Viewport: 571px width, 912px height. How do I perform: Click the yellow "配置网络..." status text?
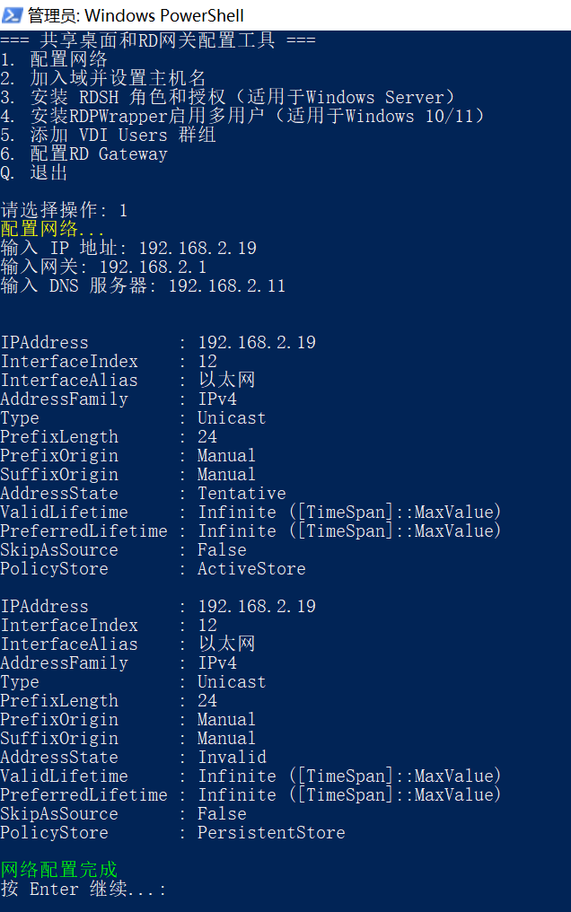(x=52, y=229)
